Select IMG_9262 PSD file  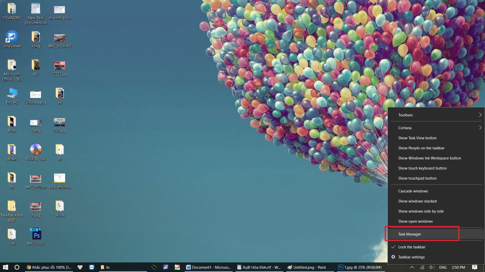tap(36, 237)
